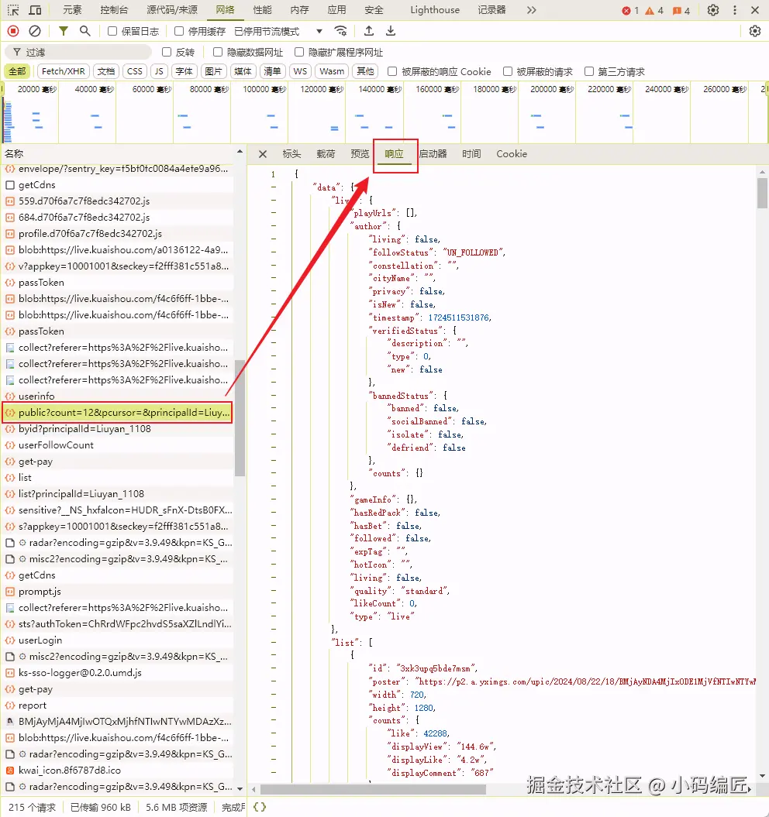Select the userLogin request
The height and width of the screenshot is (817, 769).
pyautogui.click(x=117, y=640)
